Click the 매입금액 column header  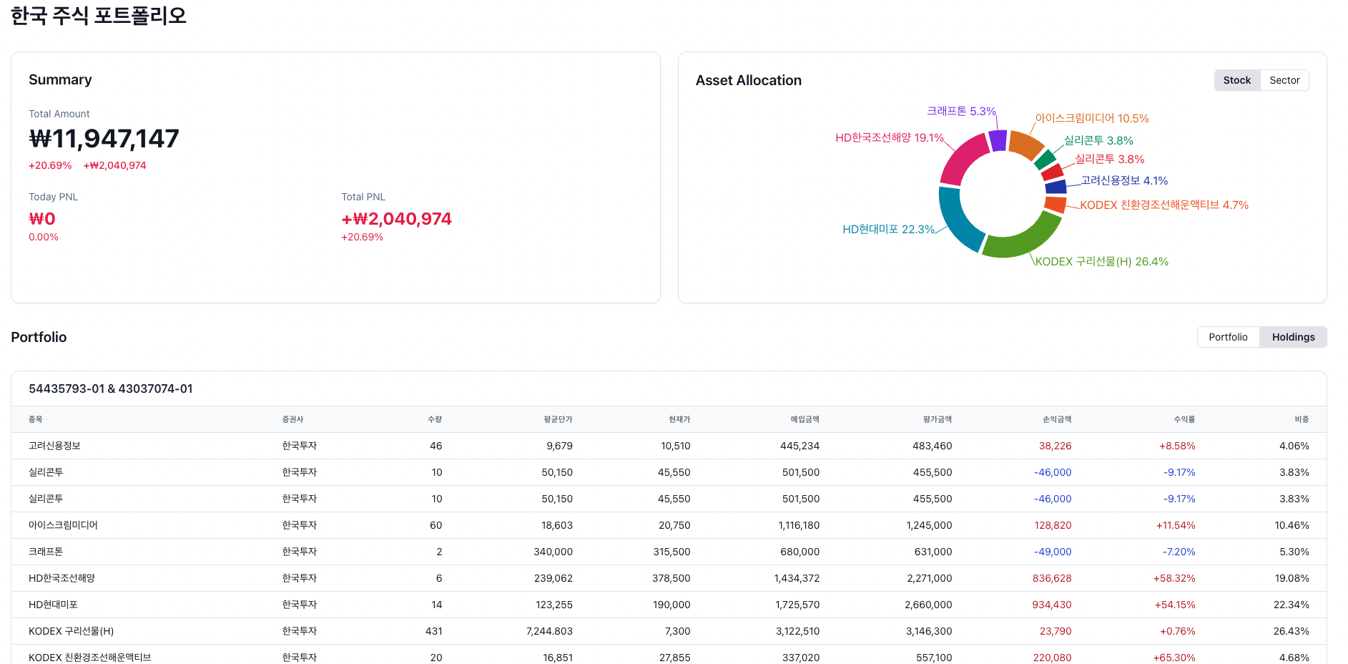[x=805, y=419]
